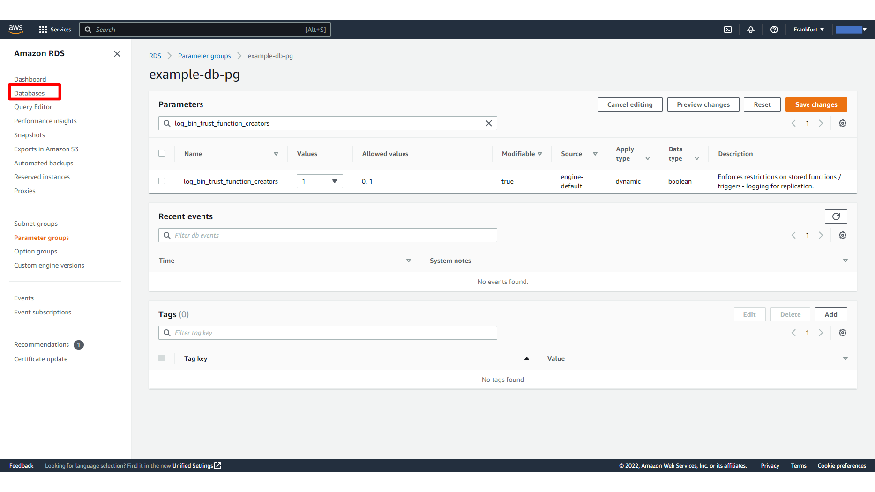Open the help question mark icon

coord(774,30)
